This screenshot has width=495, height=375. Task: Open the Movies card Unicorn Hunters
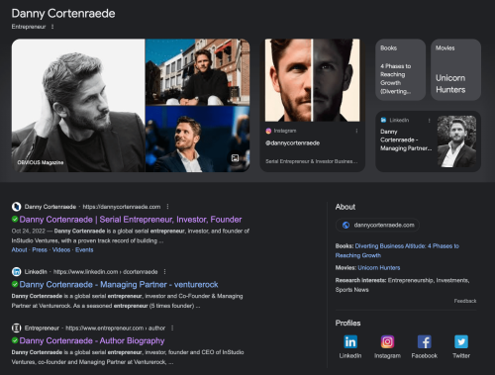click(455, 69)
